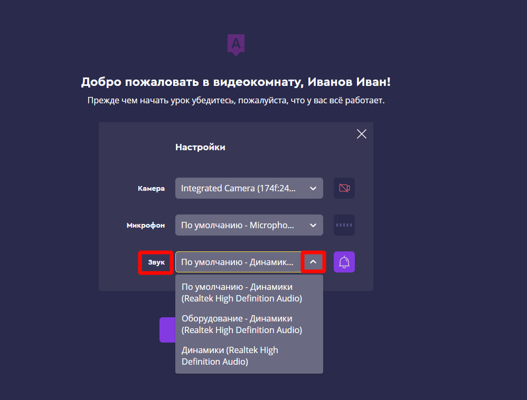Click the microphone level indicator
Viewport: 527px width, 400px height.
(x=344, y=225)
